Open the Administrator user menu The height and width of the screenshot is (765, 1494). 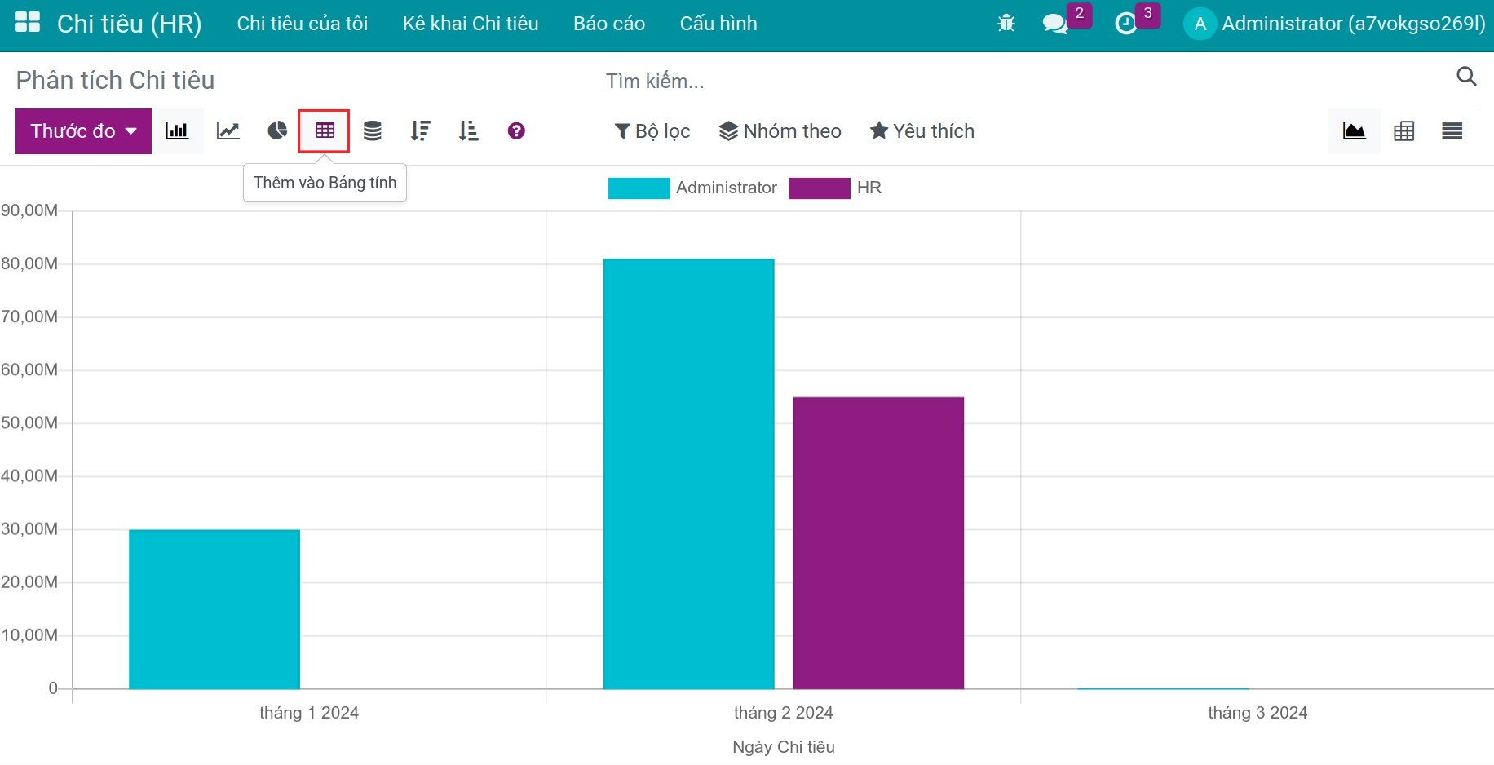[x=1335, y=24]
